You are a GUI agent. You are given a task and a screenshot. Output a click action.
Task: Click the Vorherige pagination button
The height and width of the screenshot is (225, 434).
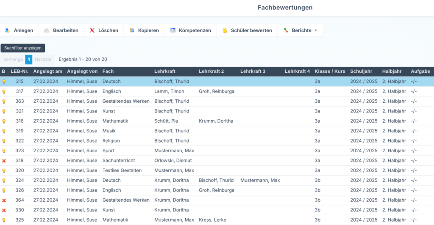(13, 59)
